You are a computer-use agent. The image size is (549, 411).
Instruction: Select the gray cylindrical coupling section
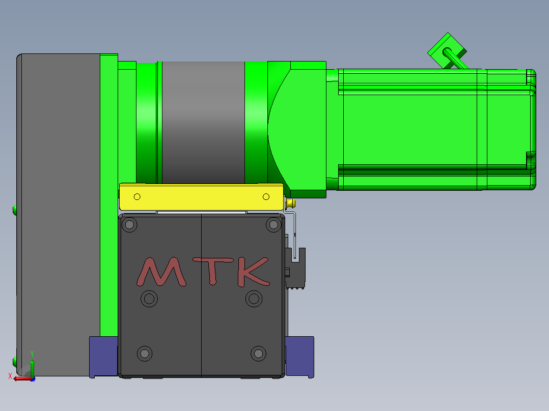pyautogui.click(x=203, y=123)
